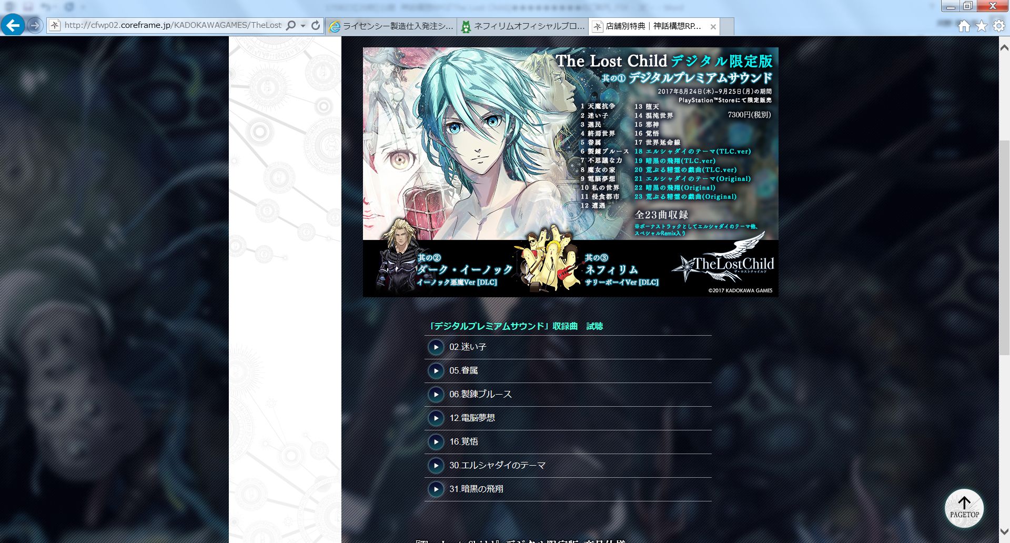Screen dimensions: 1010x543
Task: Play the 05.眷属 sample track
Action: point(436,371)
